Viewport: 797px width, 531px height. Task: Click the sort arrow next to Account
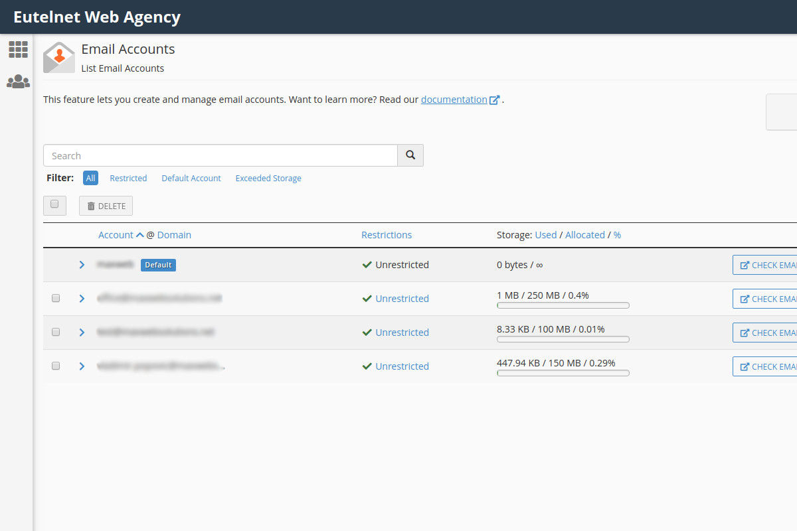tap(139, 235)
